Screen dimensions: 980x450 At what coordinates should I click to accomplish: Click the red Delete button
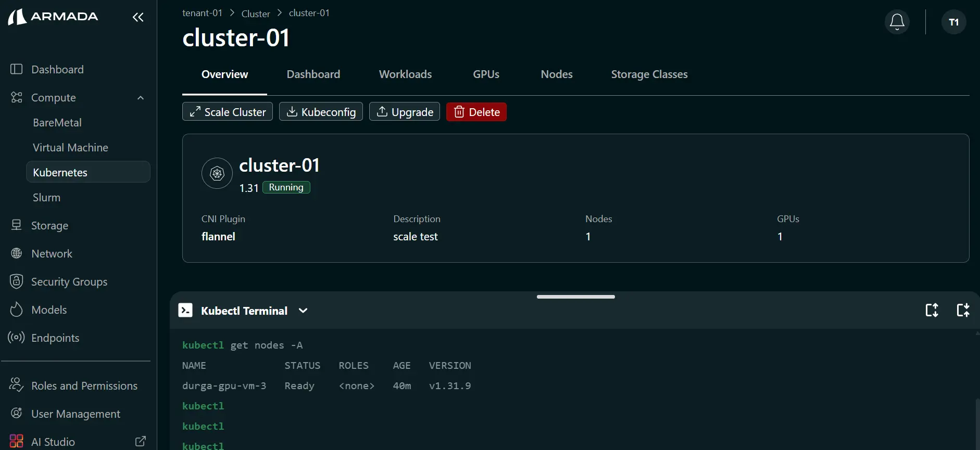click(476, 111)
